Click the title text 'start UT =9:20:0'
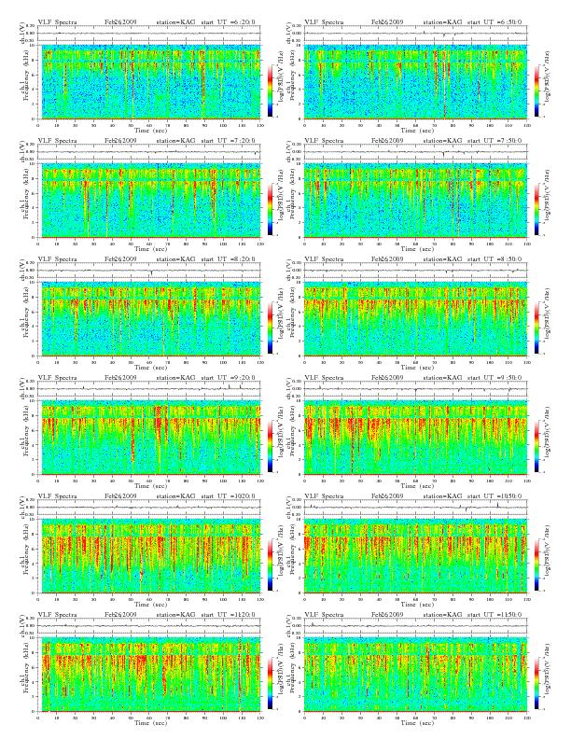Image resolution: width=571 pixels, height=739 pixels. tap(228, 378)
